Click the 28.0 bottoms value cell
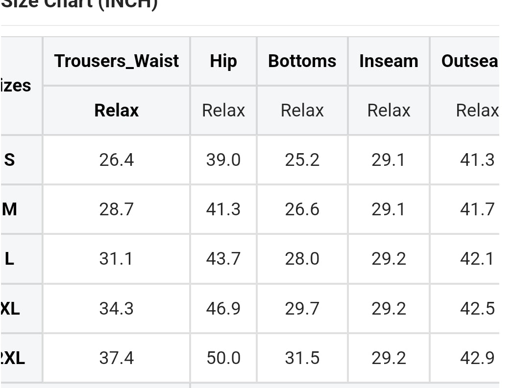This screenshot has width=514, height=388. [x=302, y=259]
